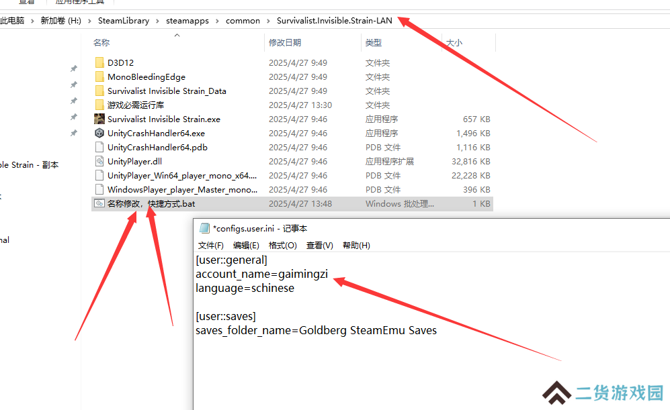
Task: Select the WindowsPlayer_player_Master_mono file name
Action: click(x=183, y=189)
